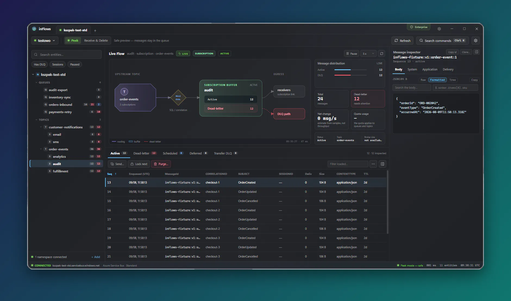Open the Transfer DLQ tab
The height and width of the screenshot is (301, 511).
225,153
